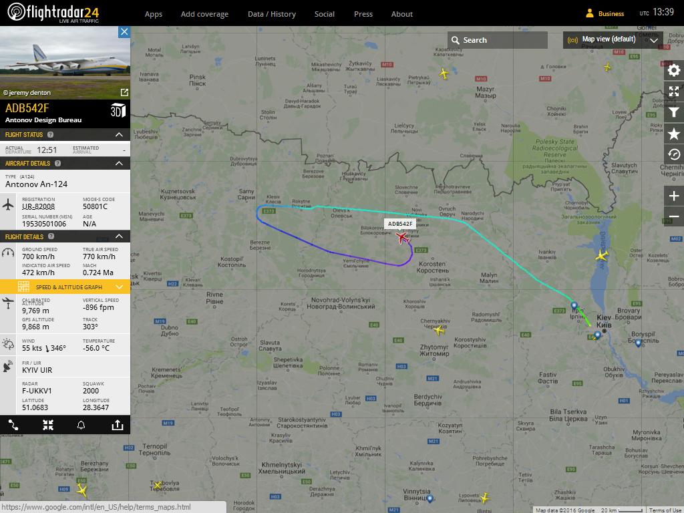This screenshot has height=513, width=684.
Task: Click the UR-82008 registration link
Action: click(x=38, y=207)
